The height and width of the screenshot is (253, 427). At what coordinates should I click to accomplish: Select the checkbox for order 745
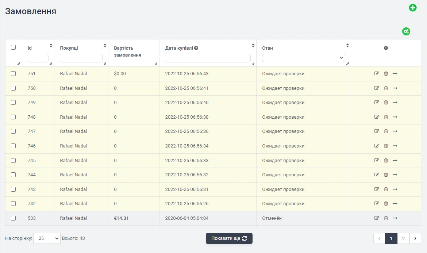[x=14, y=160]
